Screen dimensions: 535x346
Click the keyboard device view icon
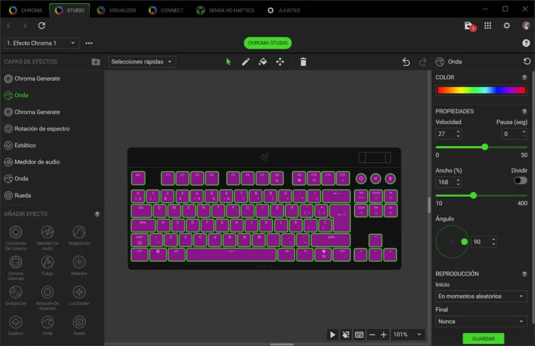coord(359,335)
